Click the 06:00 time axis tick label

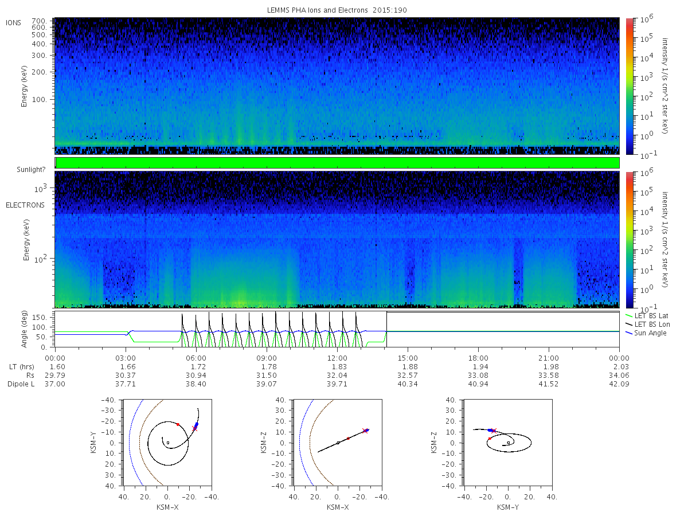click(x=196, y=358)
